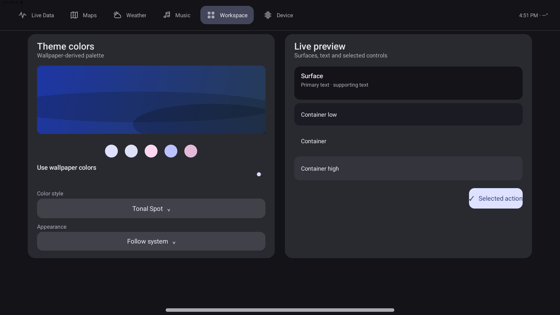Open the Tonal Spot color style dropdown
This screenshot has width=560, height=315.
[151, 209]
